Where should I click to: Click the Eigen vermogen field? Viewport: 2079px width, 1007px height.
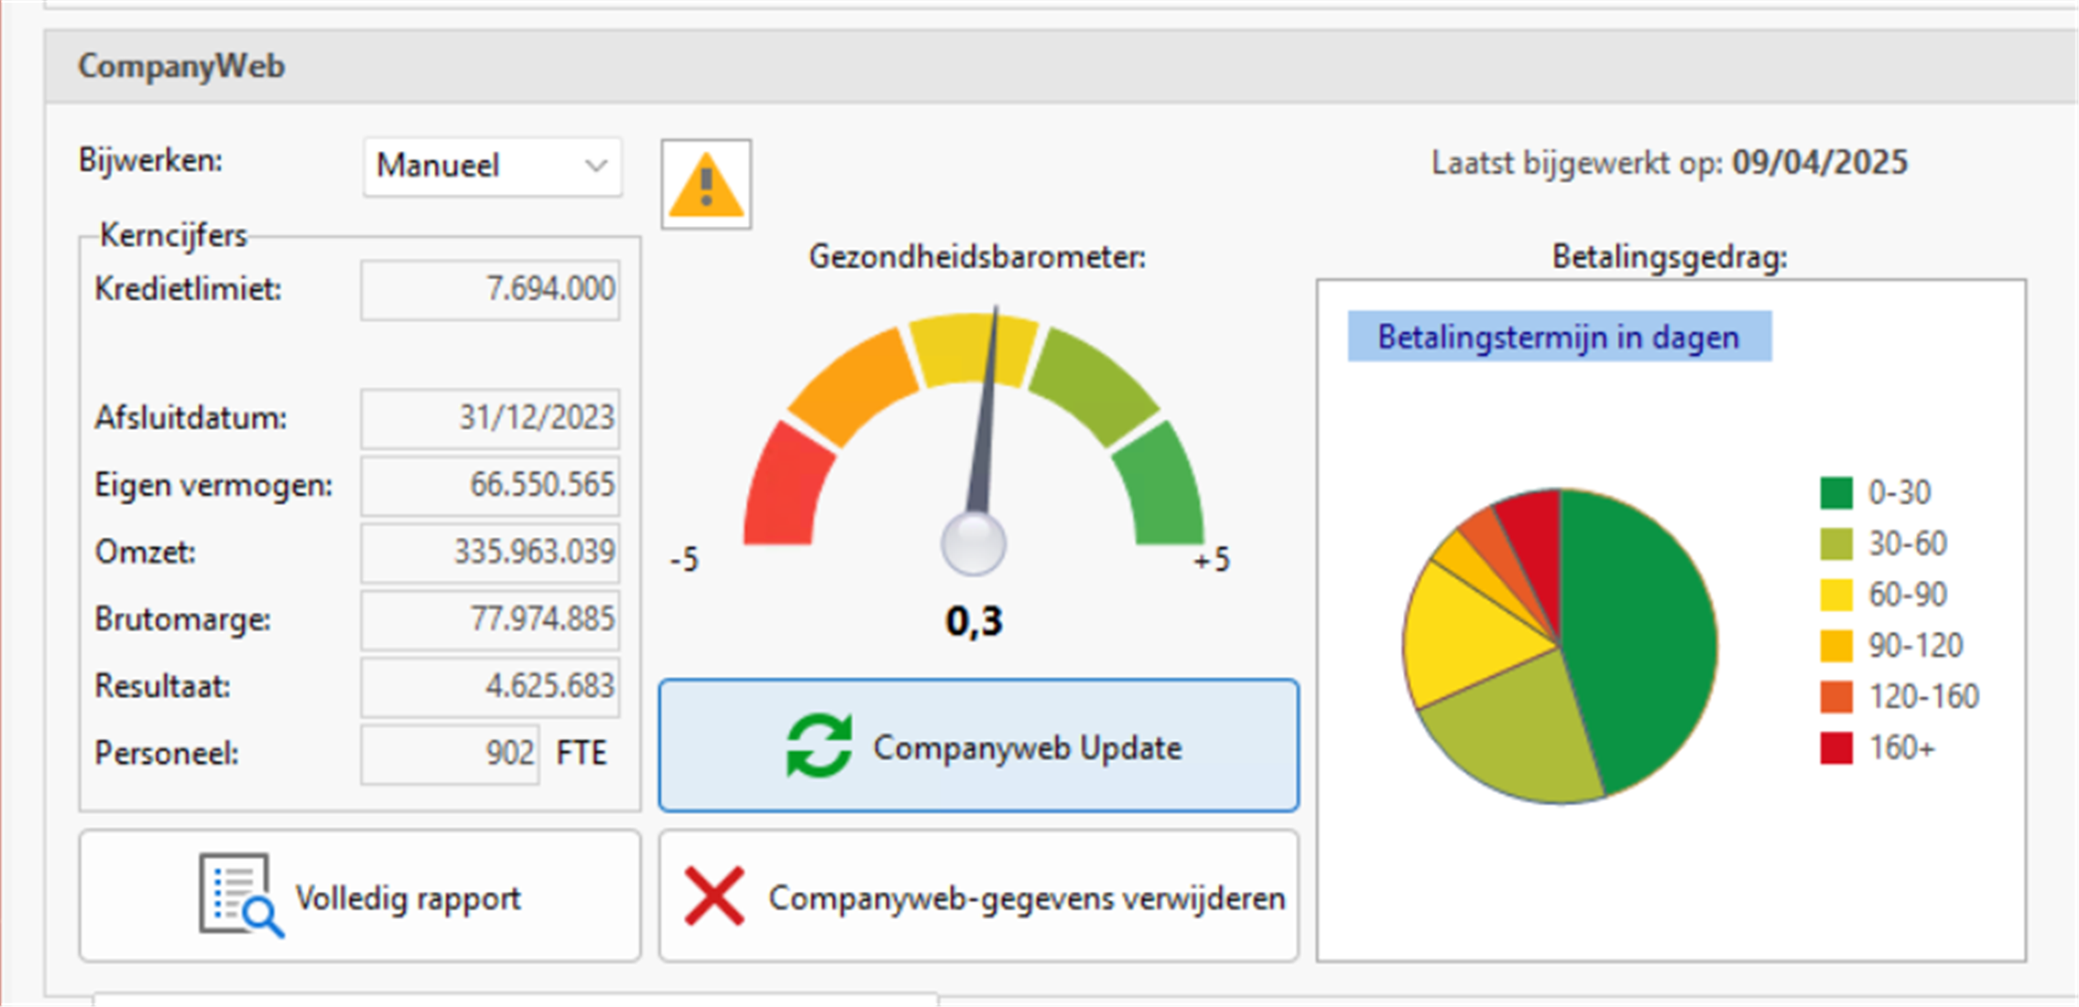490,485
